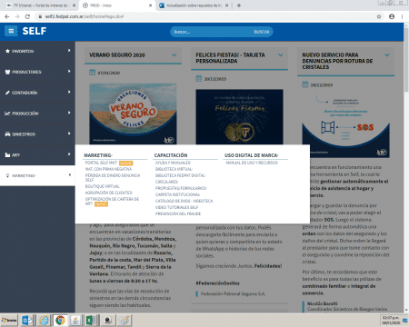Image resolution: width=409 pixels, height=327 pixels.
Task: Open Biblioteca Virtual link
Action: tap(174, 169)
